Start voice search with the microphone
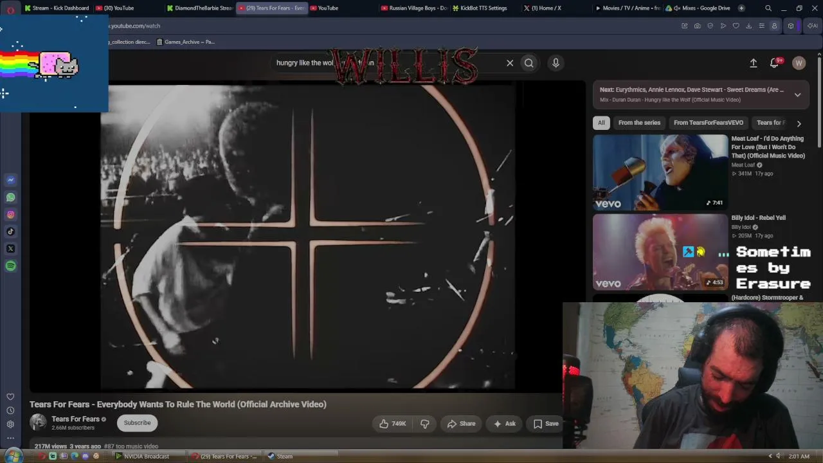Screen dimensions: 823x463 click(x=556, y=63)
